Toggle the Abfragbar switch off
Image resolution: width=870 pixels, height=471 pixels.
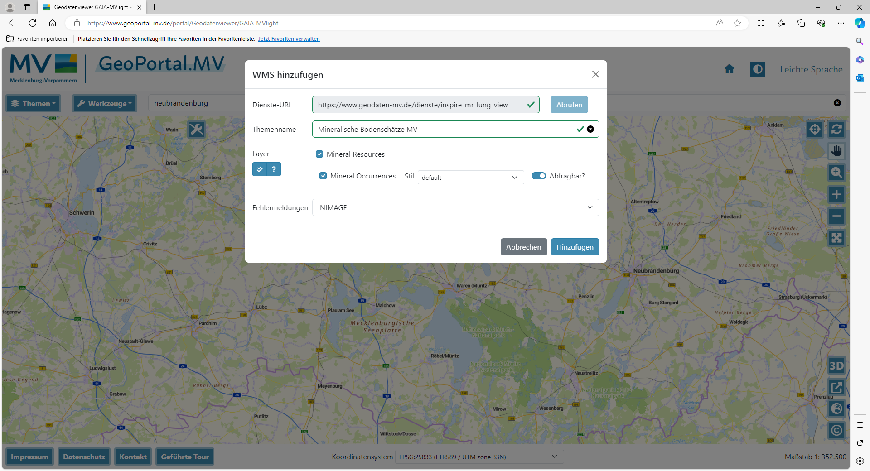click(x=539, y=176)
